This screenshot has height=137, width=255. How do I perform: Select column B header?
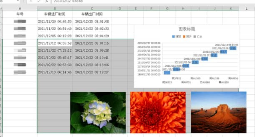point(55,8)
